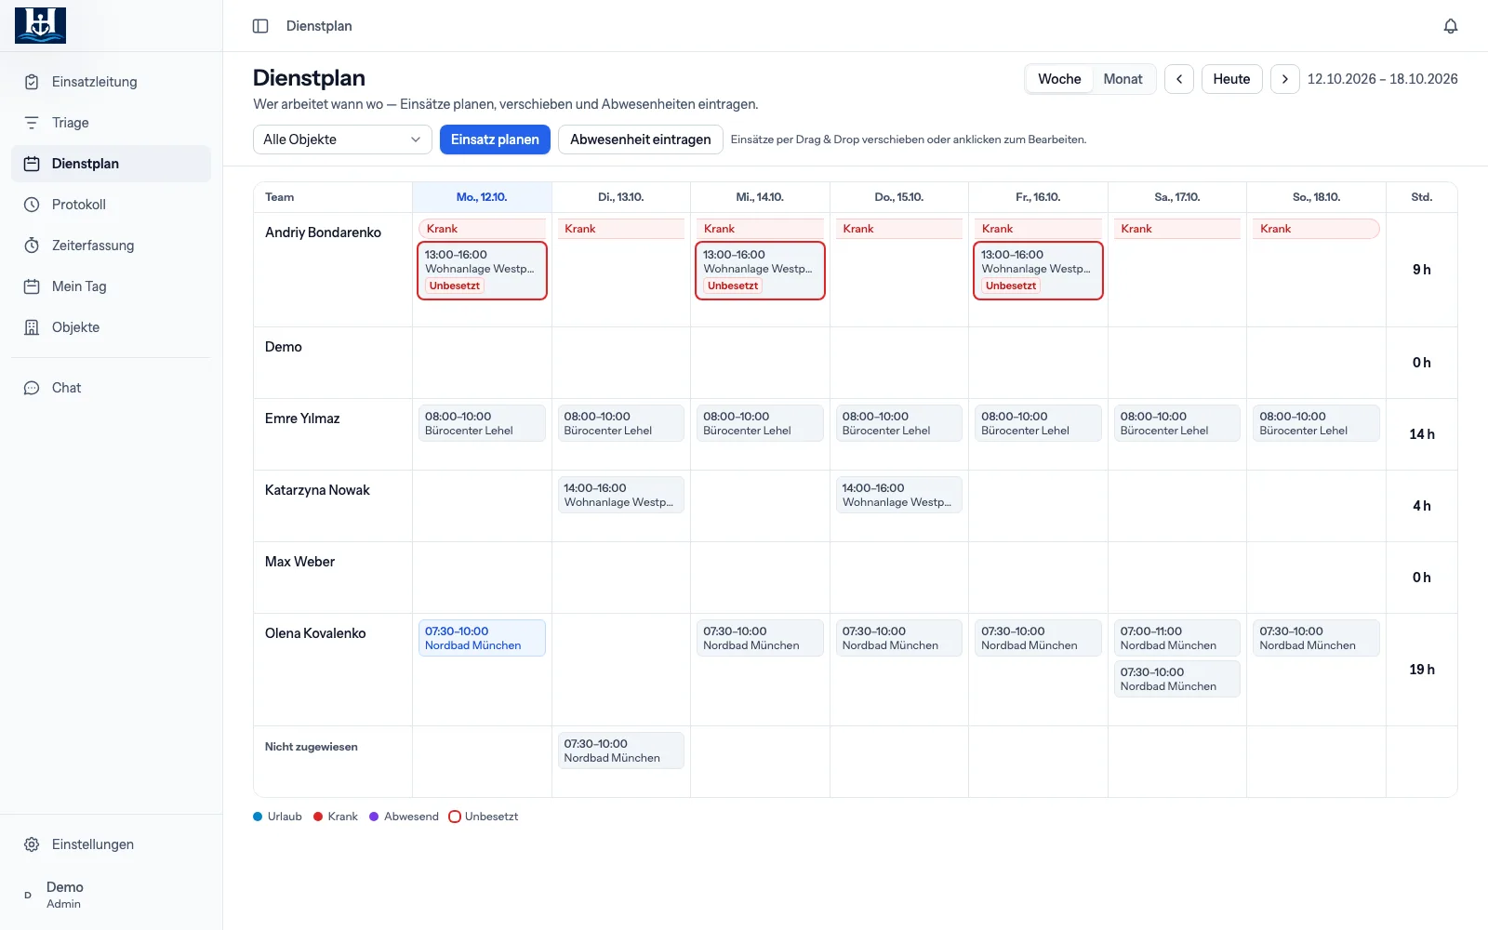Open Einsatzleitung in the sidebar
The width and height of the screenshot is (1488, 930).
pos(111,82)
